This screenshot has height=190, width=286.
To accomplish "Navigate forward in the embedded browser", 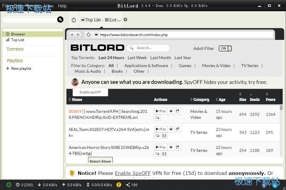I will click(x=78, y=35).
